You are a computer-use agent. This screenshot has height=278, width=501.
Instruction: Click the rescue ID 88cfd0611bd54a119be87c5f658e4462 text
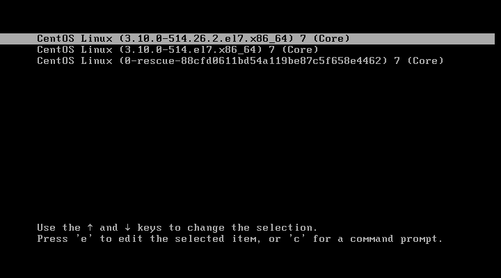[281, 61]
